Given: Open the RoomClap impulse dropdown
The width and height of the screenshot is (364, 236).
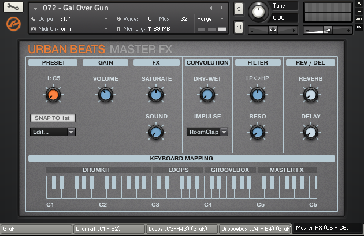Looking at the screenshot, I should coord(207,132).
